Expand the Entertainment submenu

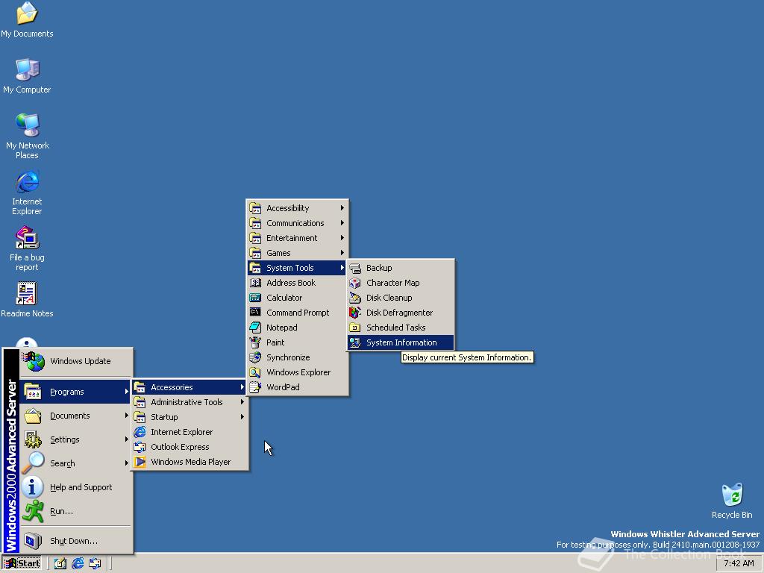pyautogui.click(x=297, y=238)
